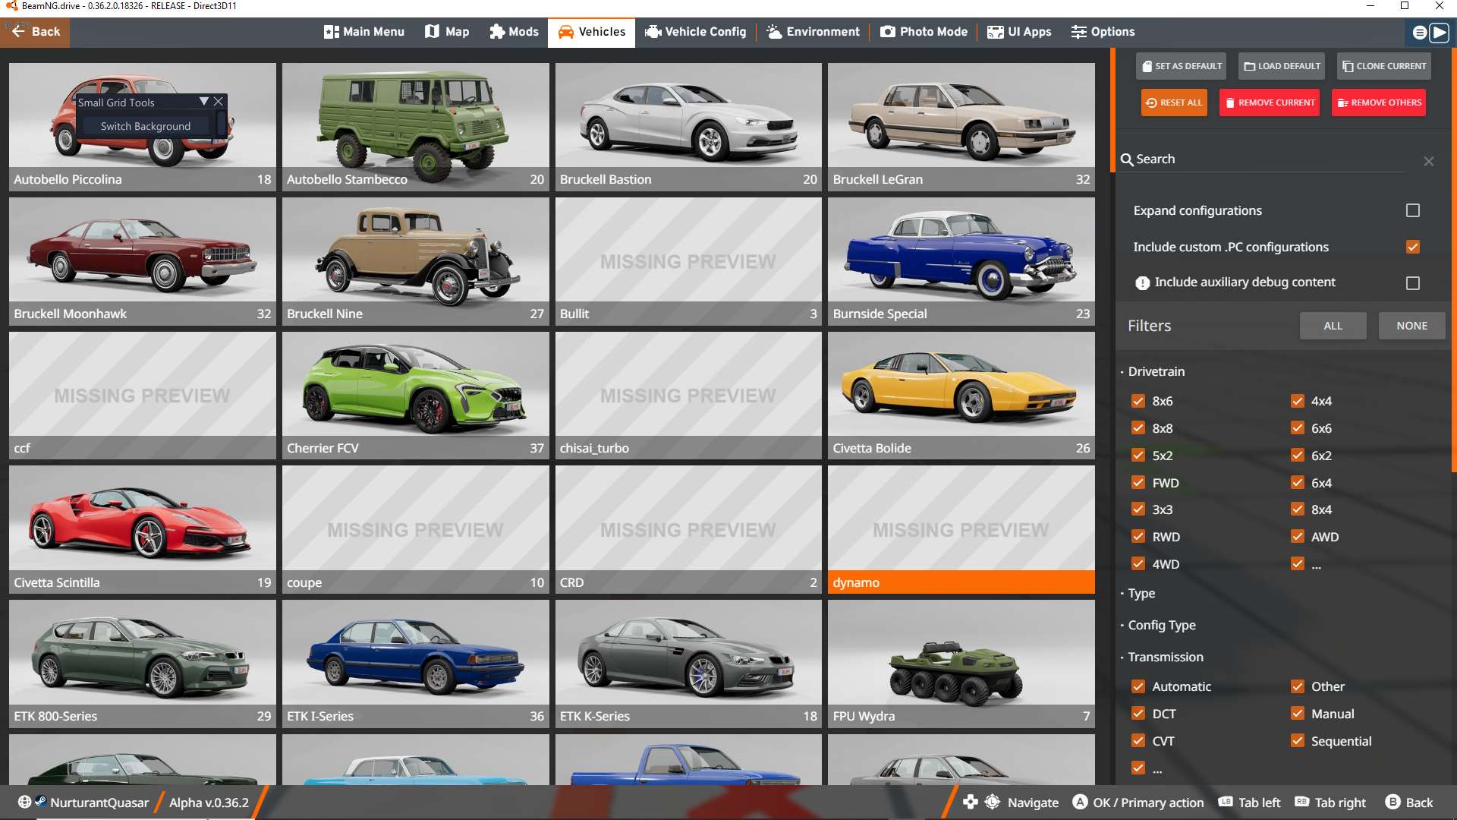Open the Map tab
The width and height of the screenshot is (1457, 820).
[x=447, y=32]
